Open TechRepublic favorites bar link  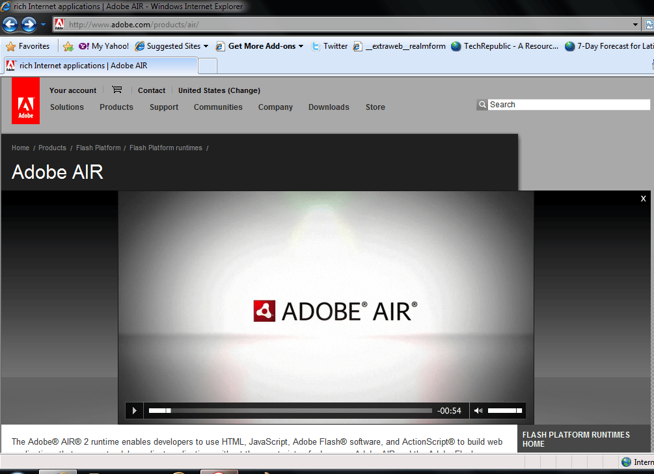point(505,46)
